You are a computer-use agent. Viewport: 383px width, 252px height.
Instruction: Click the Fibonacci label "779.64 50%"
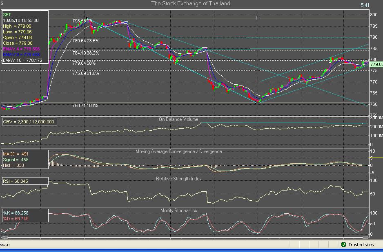(x=84, y=63)
